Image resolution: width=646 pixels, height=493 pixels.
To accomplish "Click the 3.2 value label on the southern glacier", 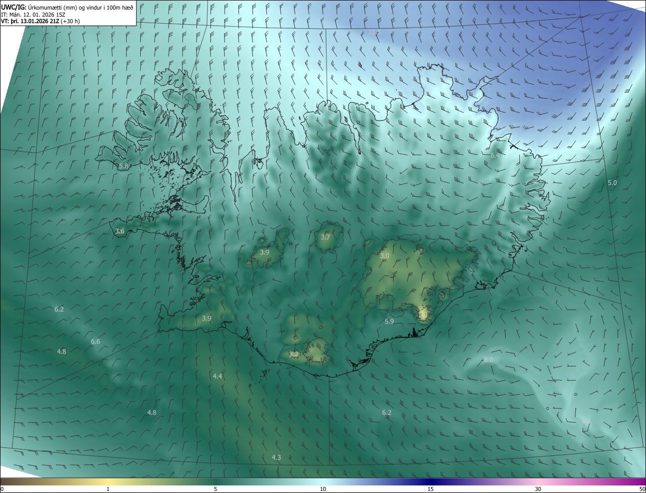I will (294, 355).
